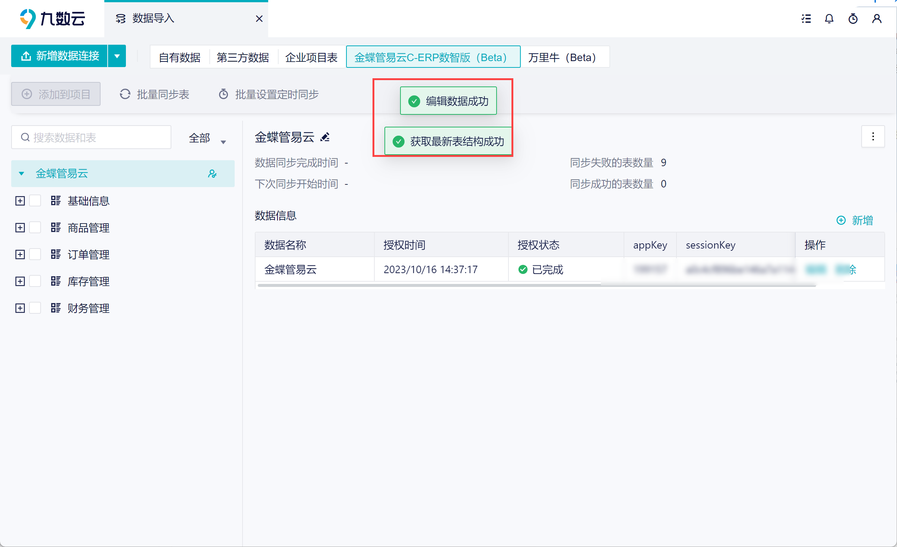Click the 搜索数据和表 search field
Viewport: 897px width, 547px height.
pos(91,137)
